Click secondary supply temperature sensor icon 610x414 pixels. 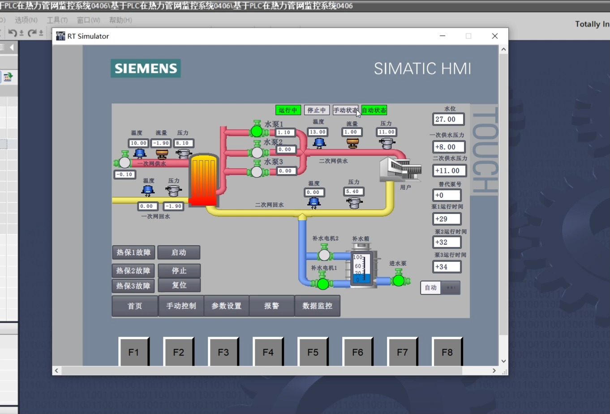pos(319,143)
